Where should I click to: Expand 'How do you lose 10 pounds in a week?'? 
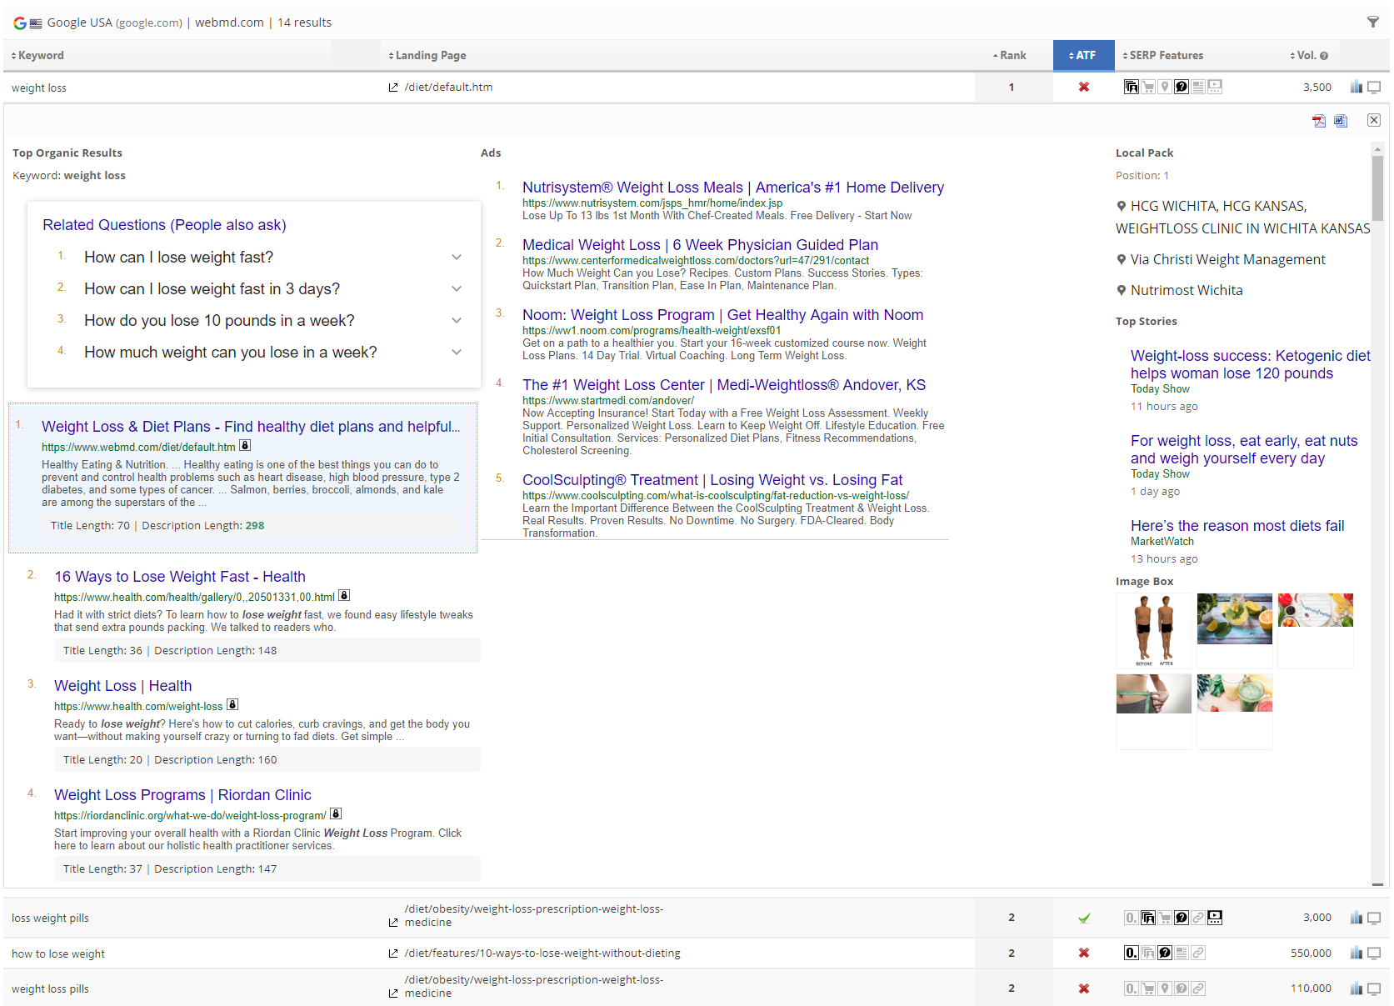(456, 321)
